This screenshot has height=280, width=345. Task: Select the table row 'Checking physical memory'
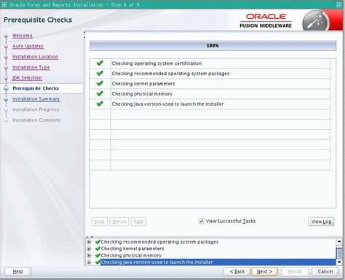210,94
